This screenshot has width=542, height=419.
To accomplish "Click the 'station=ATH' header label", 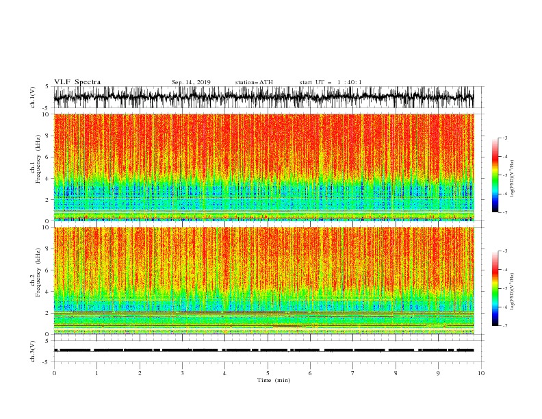I will point(254,82).
